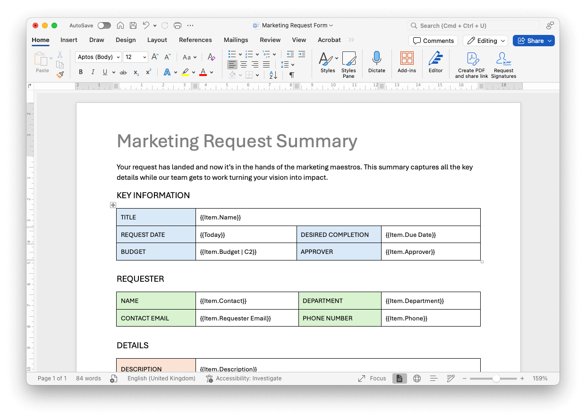Click the blue Share button
This screenshot has width=586, height=420.
click(534, 41)
